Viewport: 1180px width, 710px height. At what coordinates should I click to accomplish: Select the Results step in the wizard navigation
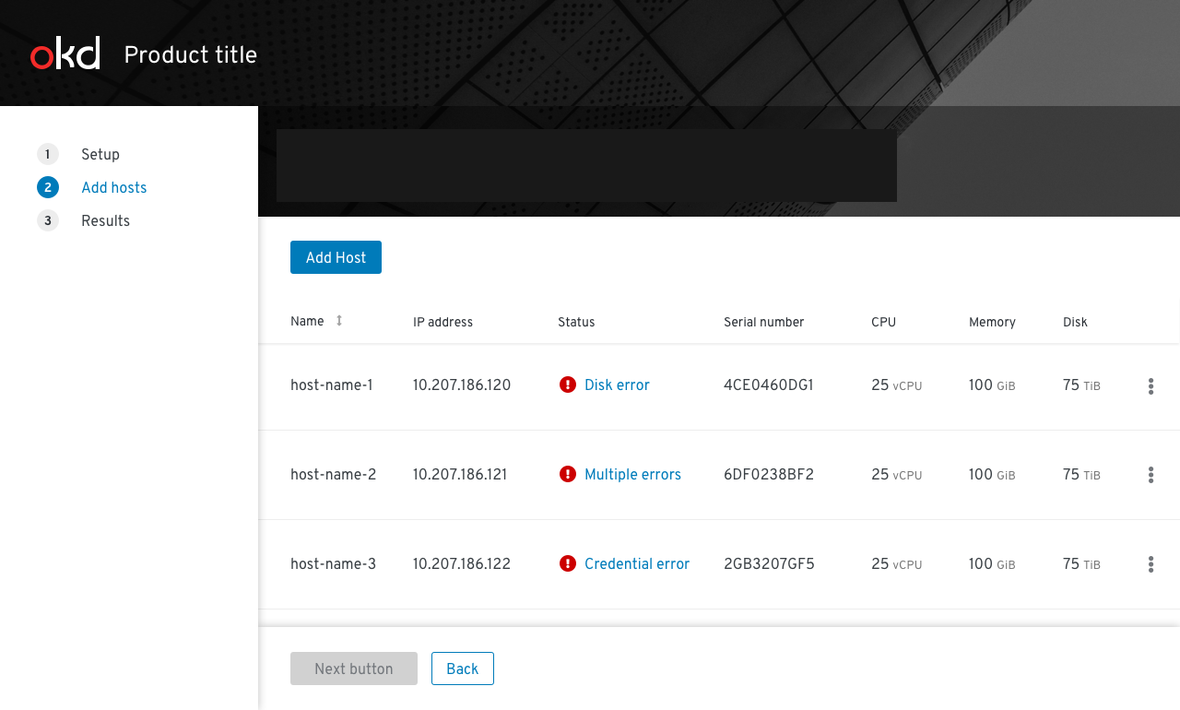click(x=105, y=220)
